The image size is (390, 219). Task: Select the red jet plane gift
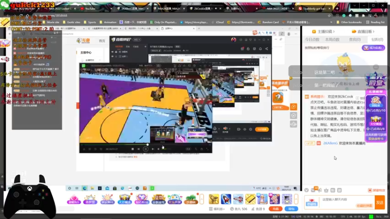click(238, 199)
